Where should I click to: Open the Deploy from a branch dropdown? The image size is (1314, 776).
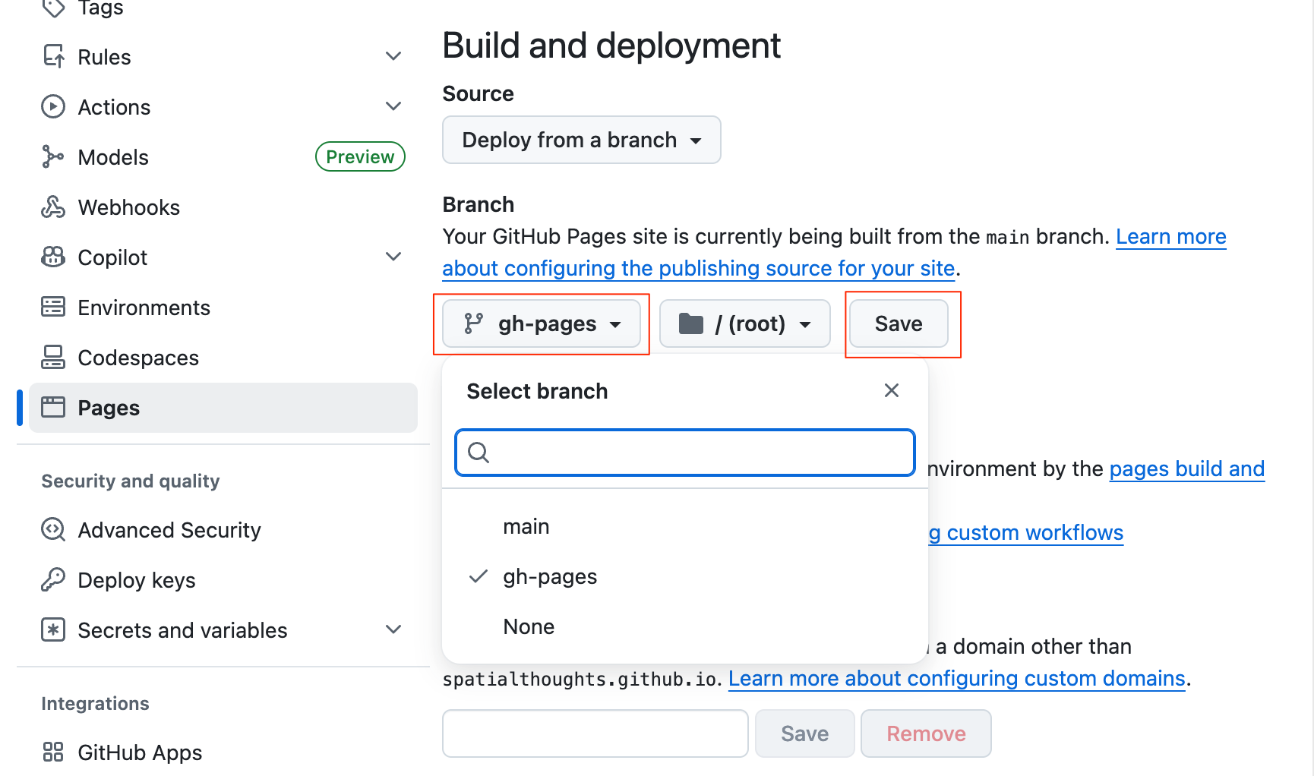[x=581, y=140]
